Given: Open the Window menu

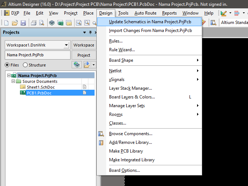Looking at the screenshot, I should pyautogui.click(x=191, y=13).
